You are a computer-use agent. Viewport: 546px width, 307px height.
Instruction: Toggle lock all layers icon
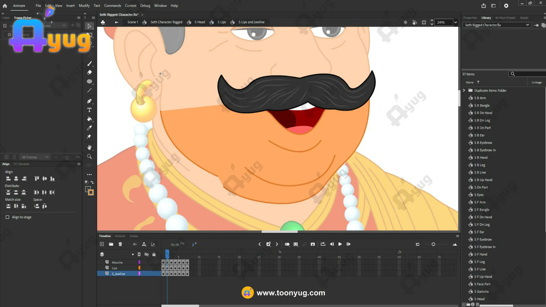pyautogui.click(x=154, y=254)
